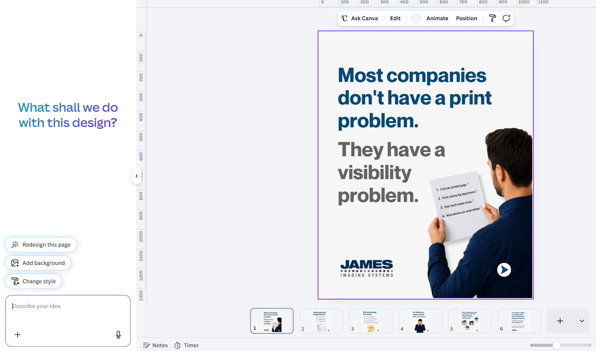
Task: Select the man holding paper image
Action: pos(480,213)
